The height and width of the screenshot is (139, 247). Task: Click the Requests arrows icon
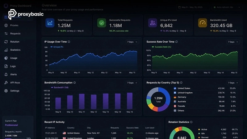[x=6, y=33]
